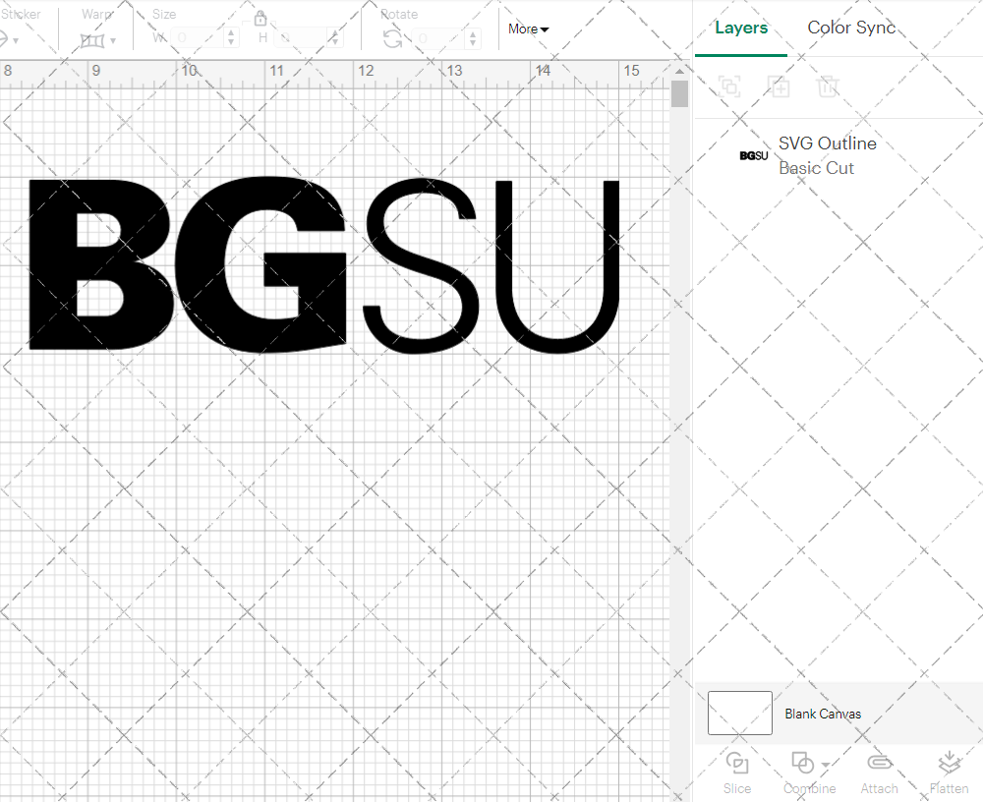Click the Combine tool icon
The width and height of the screenshot is (983, 802).
coord(802,762)
